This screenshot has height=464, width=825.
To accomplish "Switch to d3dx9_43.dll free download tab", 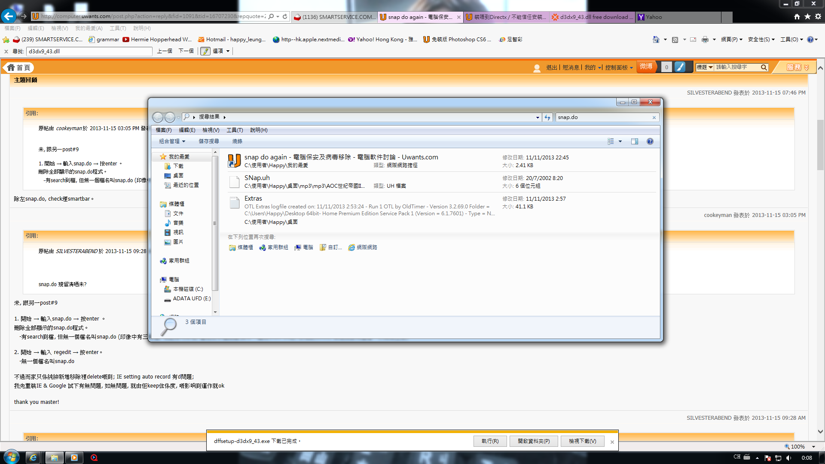I will point(593,17).
